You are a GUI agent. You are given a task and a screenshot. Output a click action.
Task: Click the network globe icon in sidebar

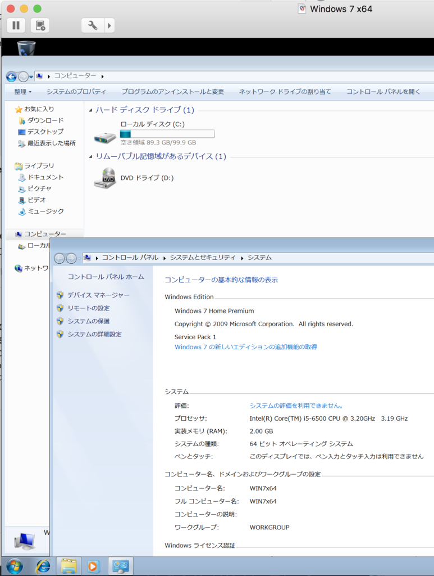pyautogui.click(x=19, y=268)
